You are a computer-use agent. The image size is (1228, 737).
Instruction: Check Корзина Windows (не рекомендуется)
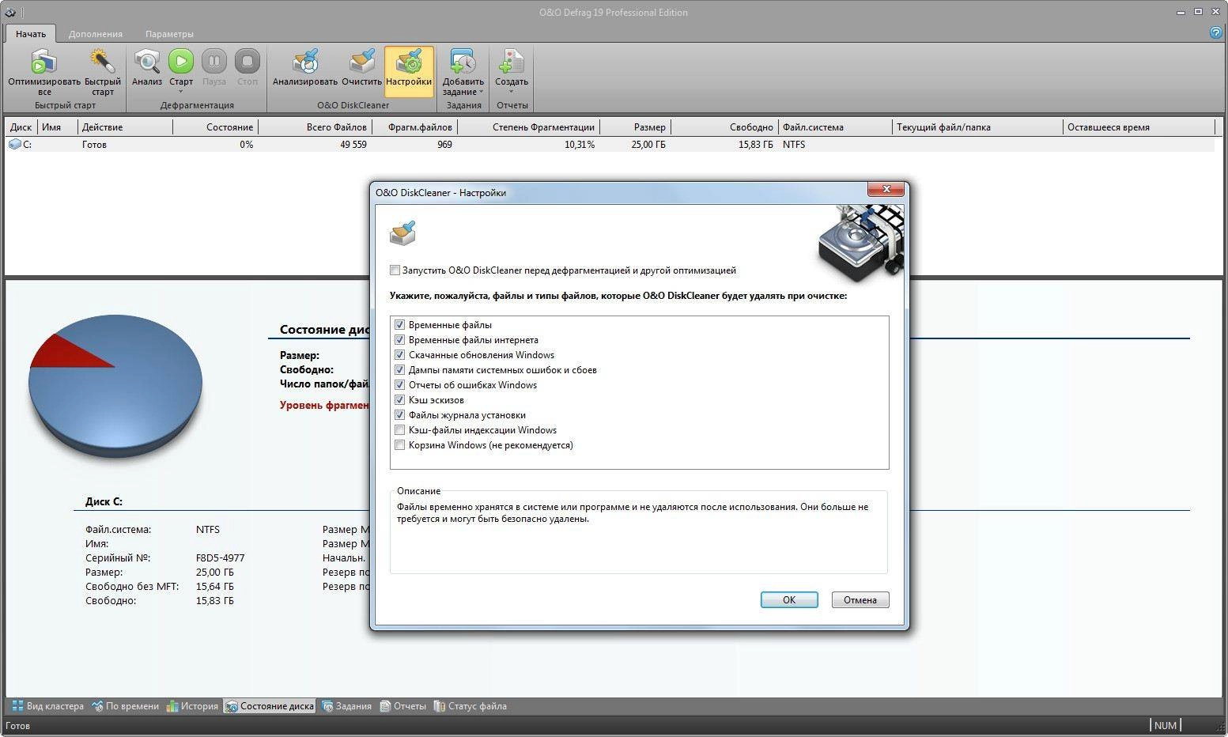click(x=400, y=445)
